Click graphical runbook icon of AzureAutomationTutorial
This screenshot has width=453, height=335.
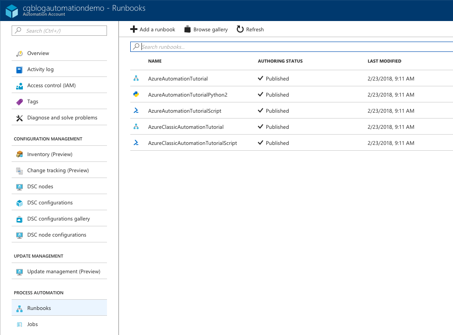(x=136, y=78)
